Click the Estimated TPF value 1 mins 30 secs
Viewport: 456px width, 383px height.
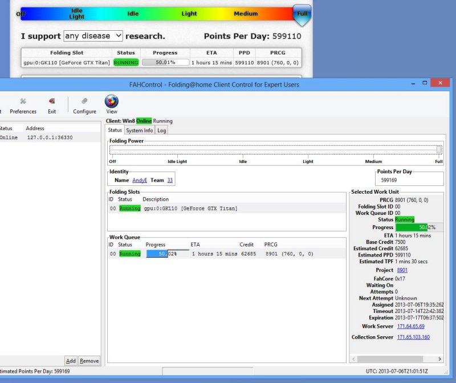(x=411, y=262)
